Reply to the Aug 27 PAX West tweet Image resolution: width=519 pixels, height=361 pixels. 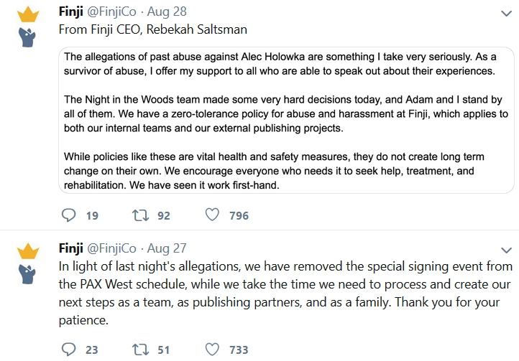(x=69, y=350)
